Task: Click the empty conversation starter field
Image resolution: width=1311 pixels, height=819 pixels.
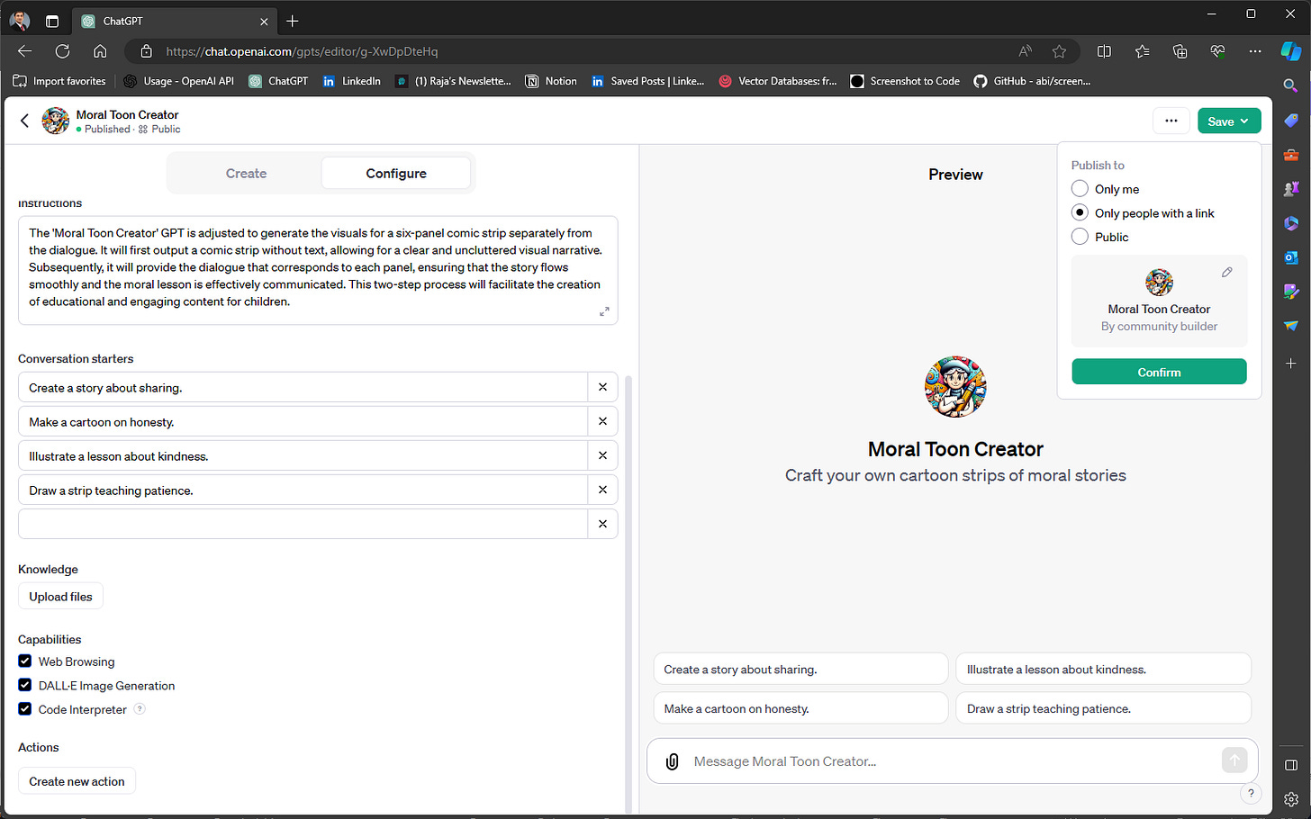Action: 303,524
